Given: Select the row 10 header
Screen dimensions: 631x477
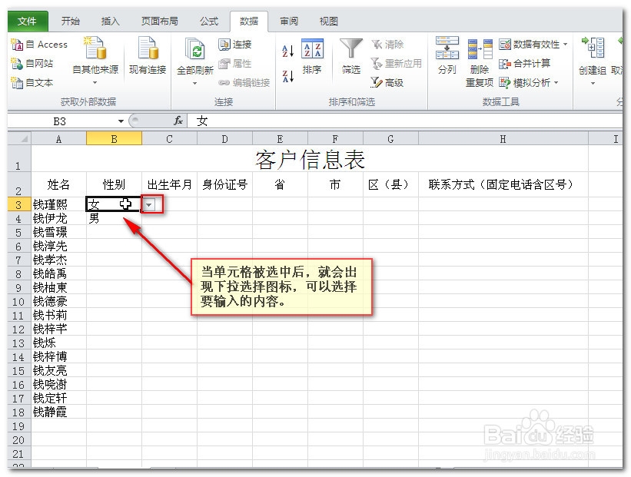Looking at the screenshot, I should click(19, 302).
